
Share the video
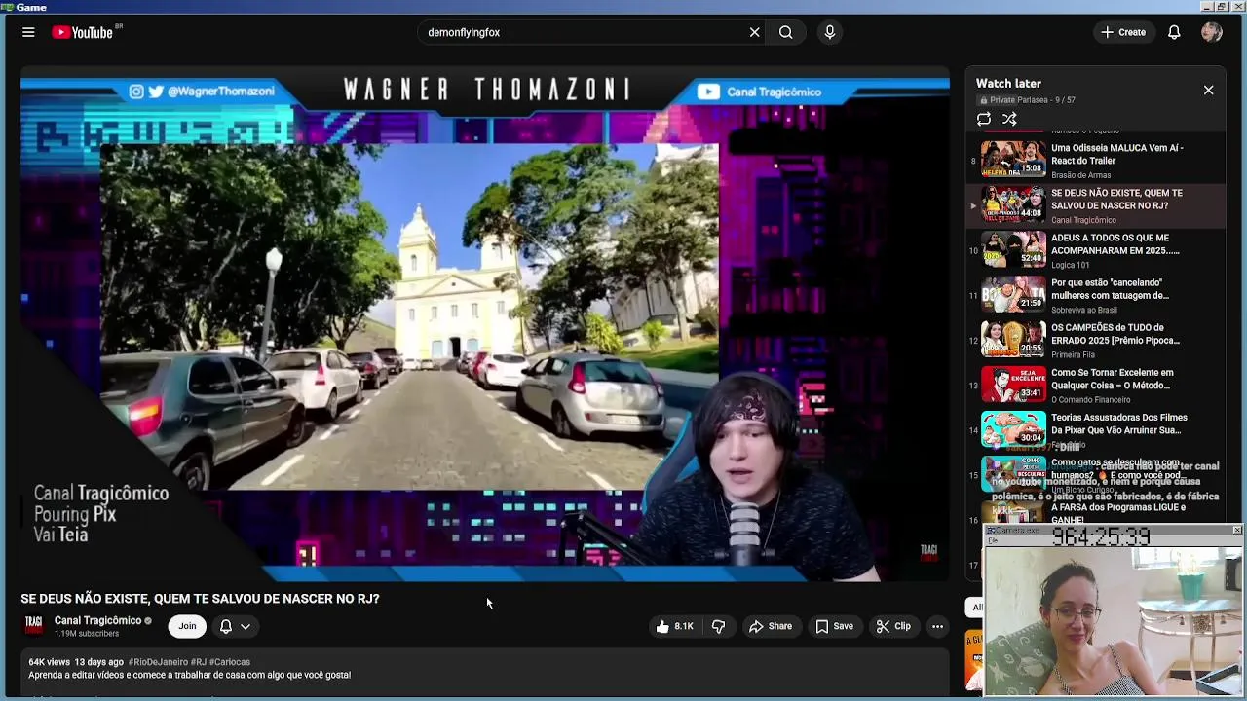(770, 626)
